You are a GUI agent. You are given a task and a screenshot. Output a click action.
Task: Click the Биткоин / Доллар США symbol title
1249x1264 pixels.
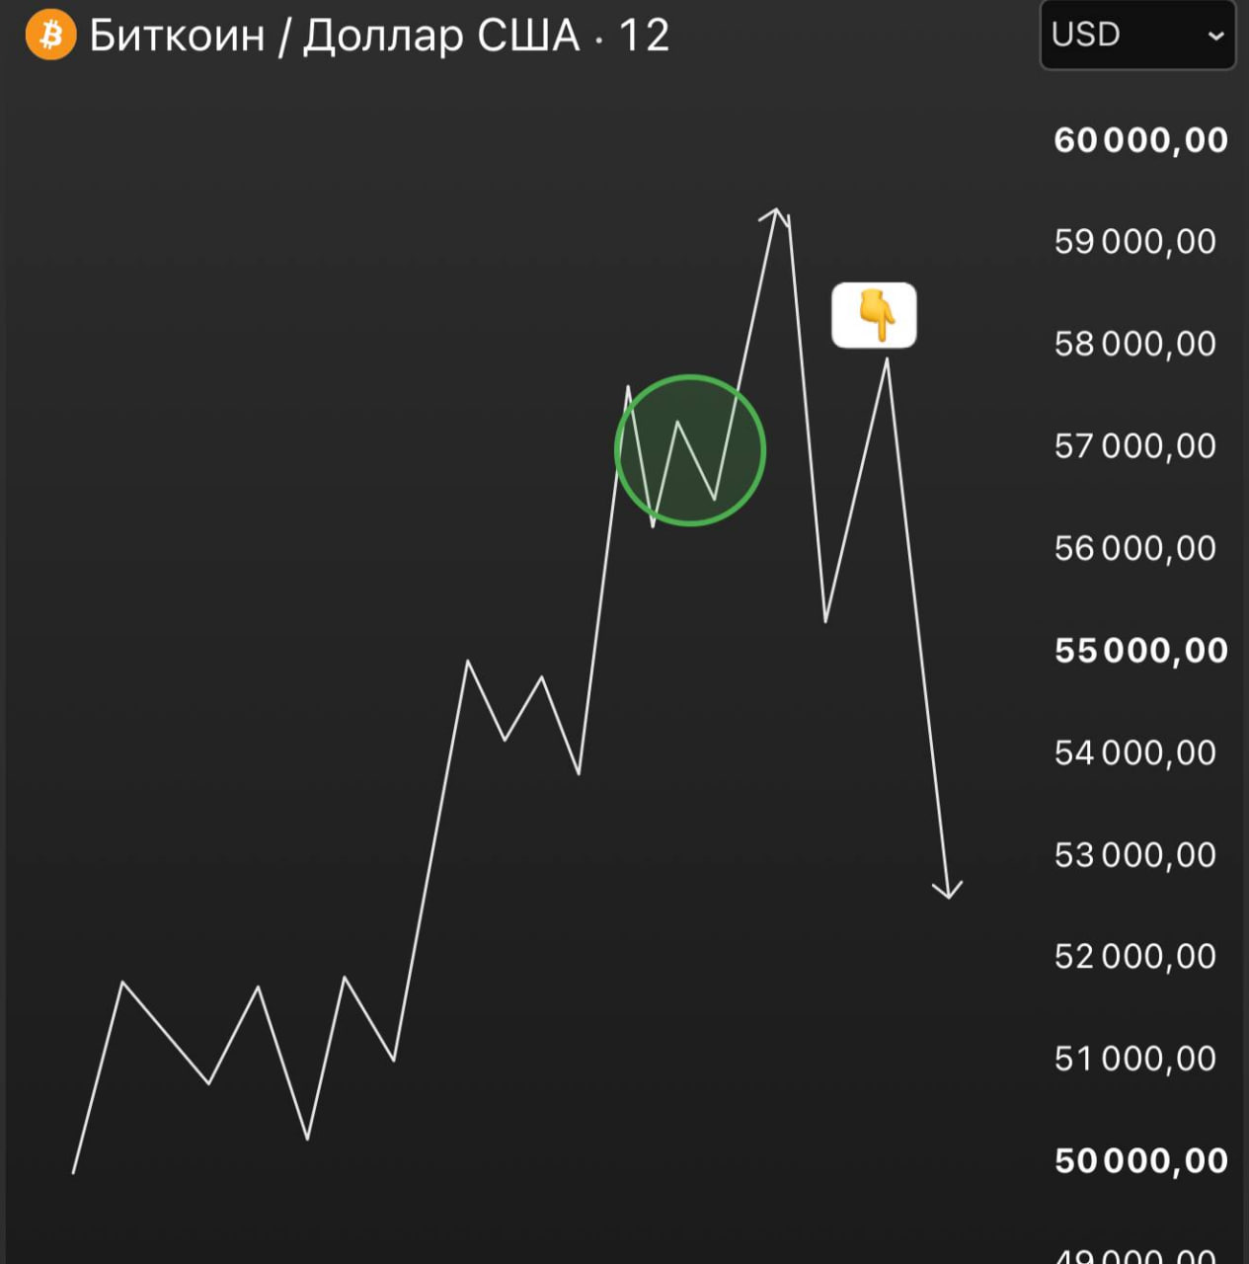pos(335,36)
